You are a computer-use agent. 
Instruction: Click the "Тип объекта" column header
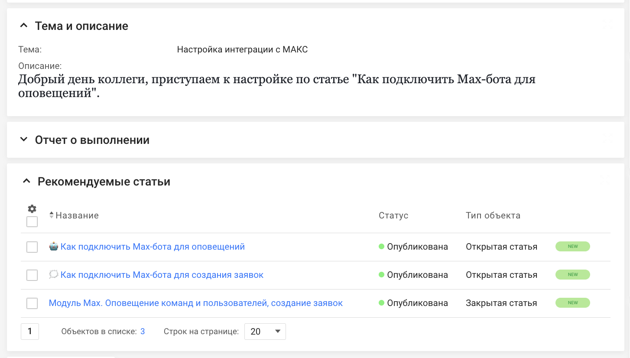493,215
